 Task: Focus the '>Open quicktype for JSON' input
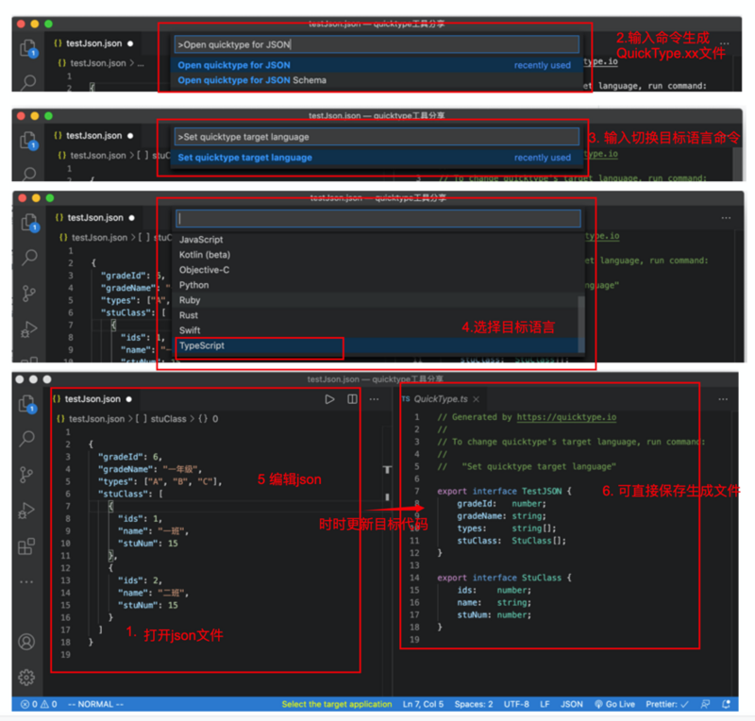(x=377, y=44)
